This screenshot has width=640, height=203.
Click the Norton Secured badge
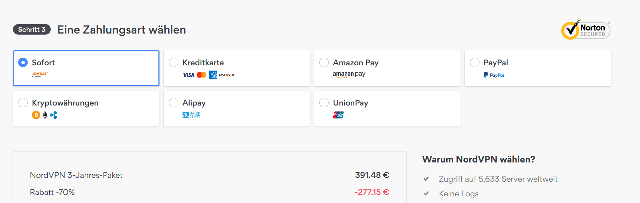click(x=586, y=30)
